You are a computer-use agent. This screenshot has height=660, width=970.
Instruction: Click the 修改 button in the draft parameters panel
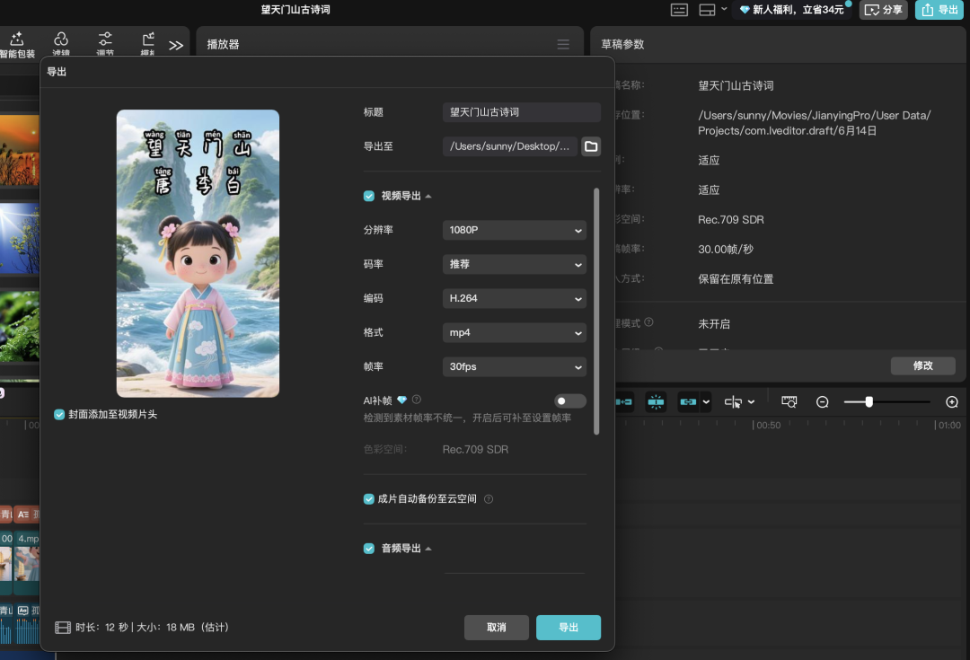(922, 365)
